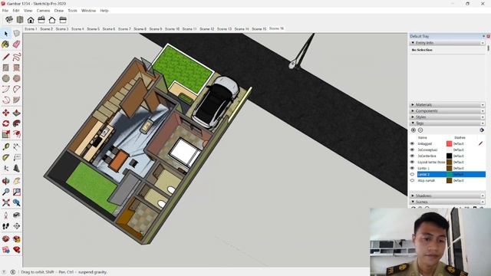Expand the Materials panel
This screenshot has width=491, height=276.
[413, 104]
